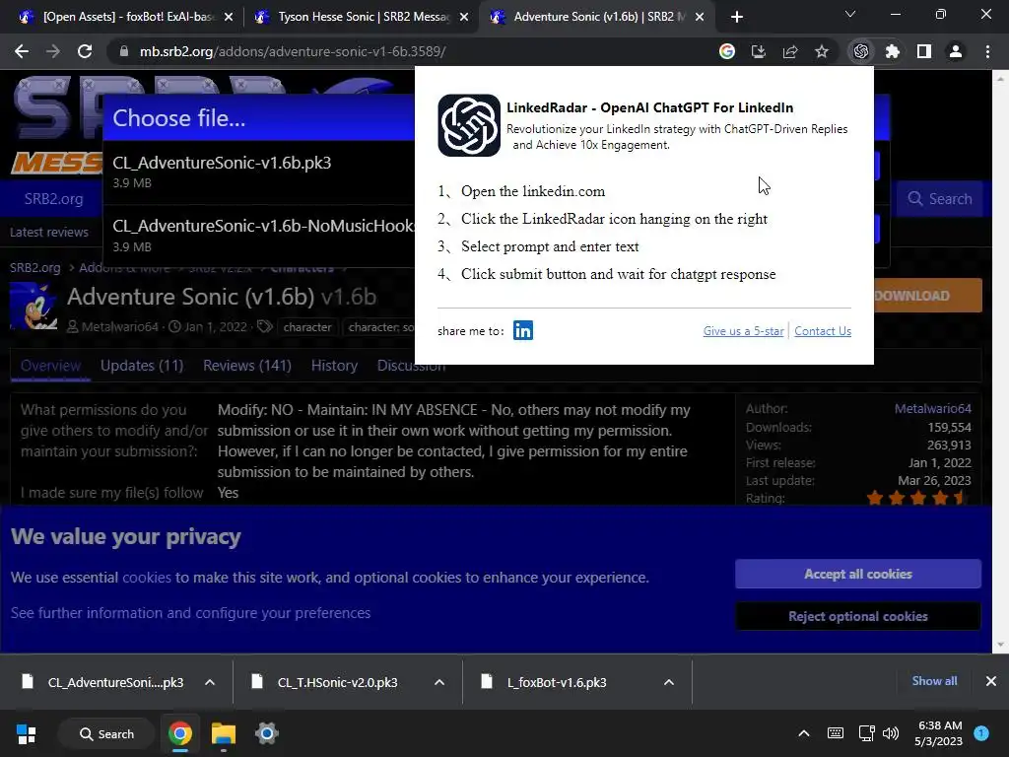
Task: Click the Adventure Sonic resource thumbnail
Action: click(34, 307)
